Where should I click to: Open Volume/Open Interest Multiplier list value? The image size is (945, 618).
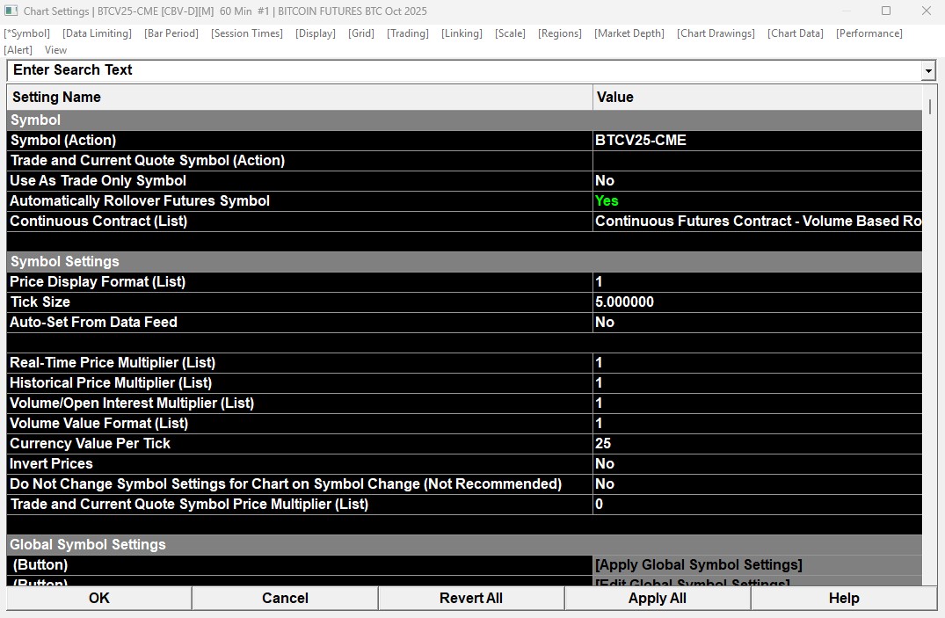[x=758, y=404]
